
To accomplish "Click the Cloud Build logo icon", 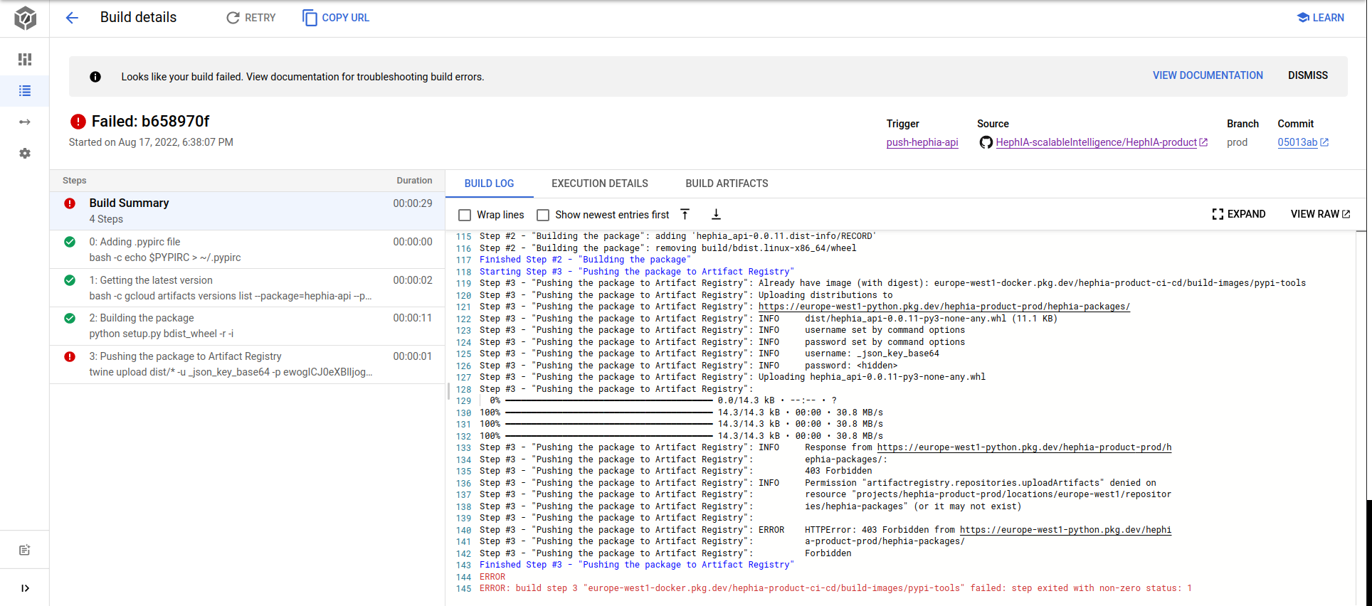I will click(x=25, y=18).
